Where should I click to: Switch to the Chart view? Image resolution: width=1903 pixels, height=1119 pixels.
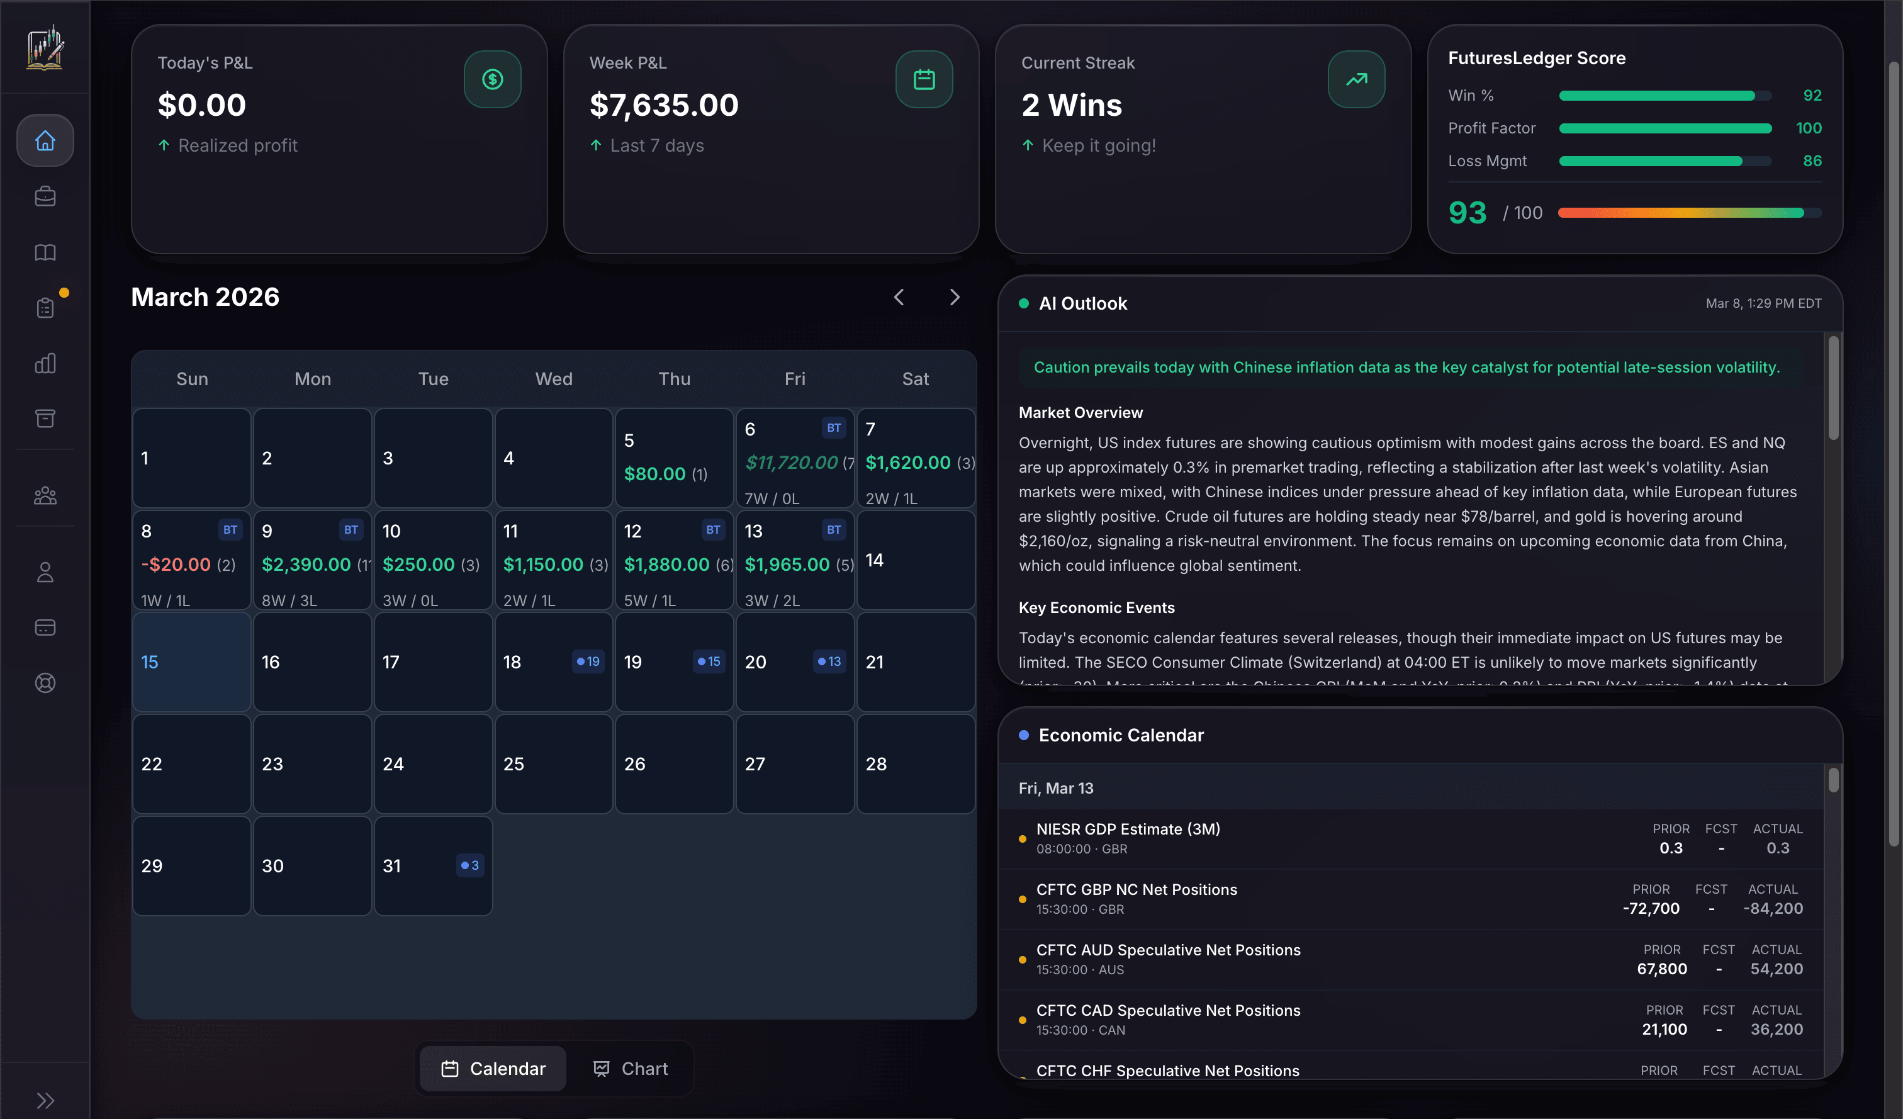click(631, 1067)
